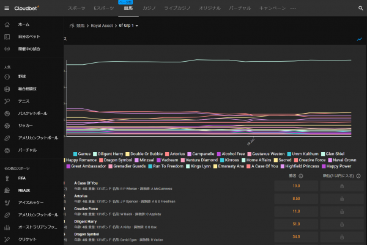Click the soccer ball icon

click(7, 126)
